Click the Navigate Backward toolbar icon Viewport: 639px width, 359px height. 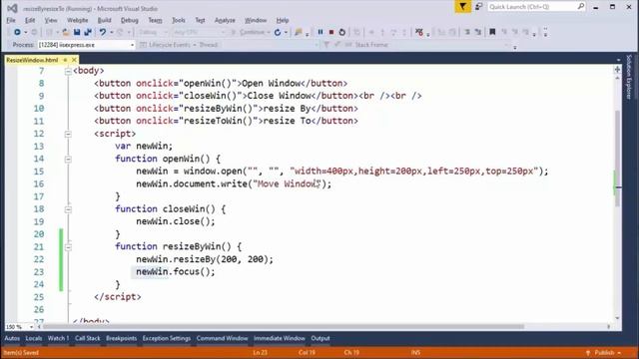17,32
